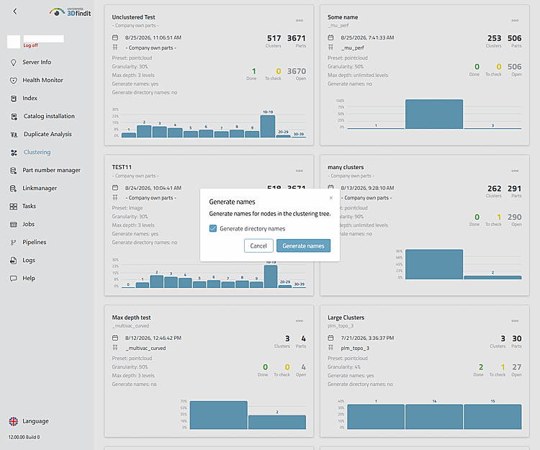Click calendar icon in Unclustered Test card

click(115, 37)
